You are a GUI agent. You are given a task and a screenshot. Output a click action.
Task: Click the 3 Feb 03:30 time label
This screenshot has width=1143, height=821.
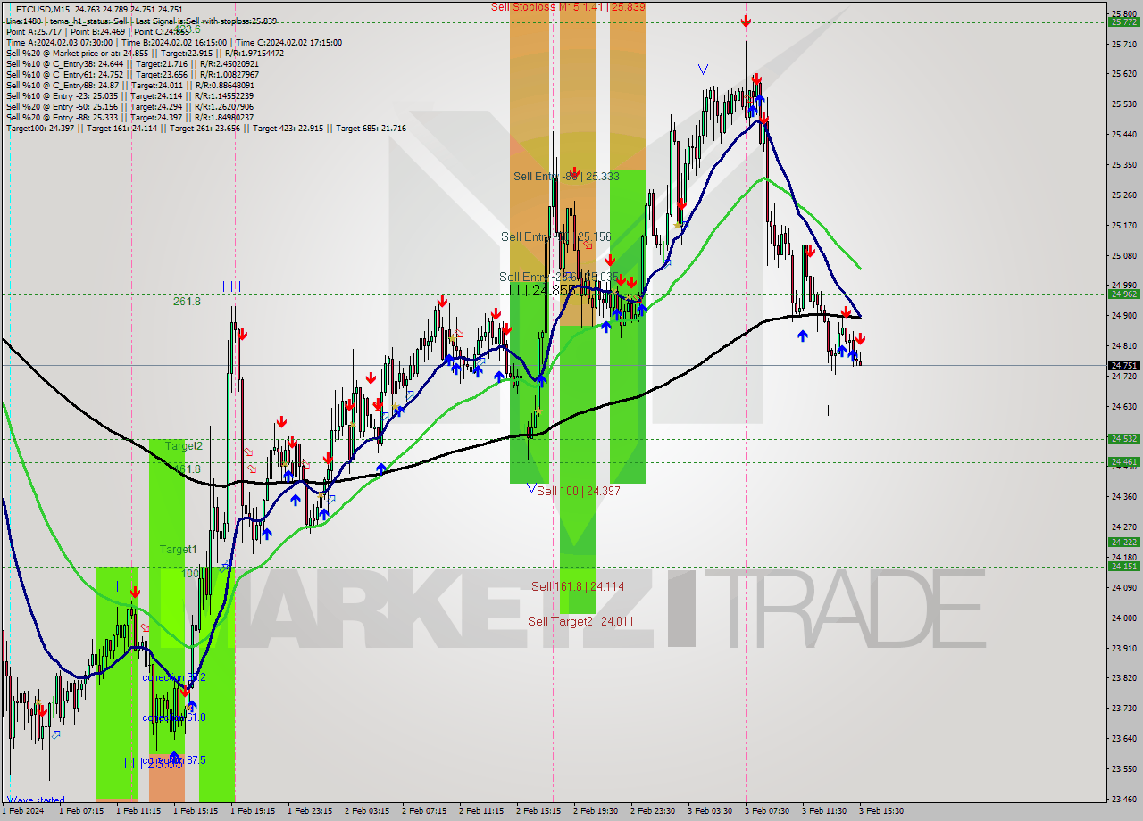tap(710, 811)
